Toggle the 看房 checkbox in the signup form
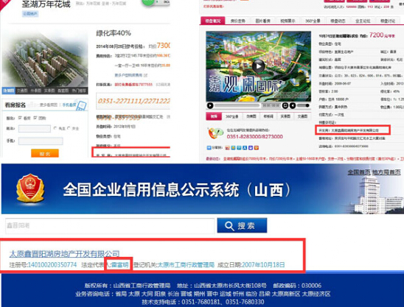Image resolution: width=404 pixels, height=307 pixels. point(20,118)
